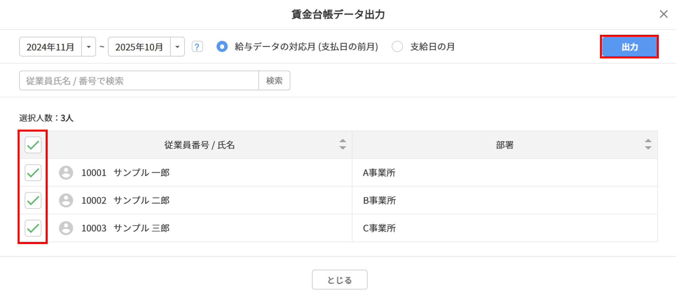Sort by 従業員番号 / 氏名 column arrows
The height and width of the screenshot is (300, 676).
(343, 144)
